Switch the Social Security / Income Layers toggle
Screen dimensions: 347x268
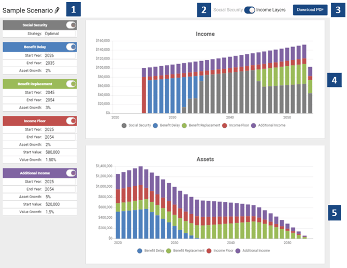point(250,10)
